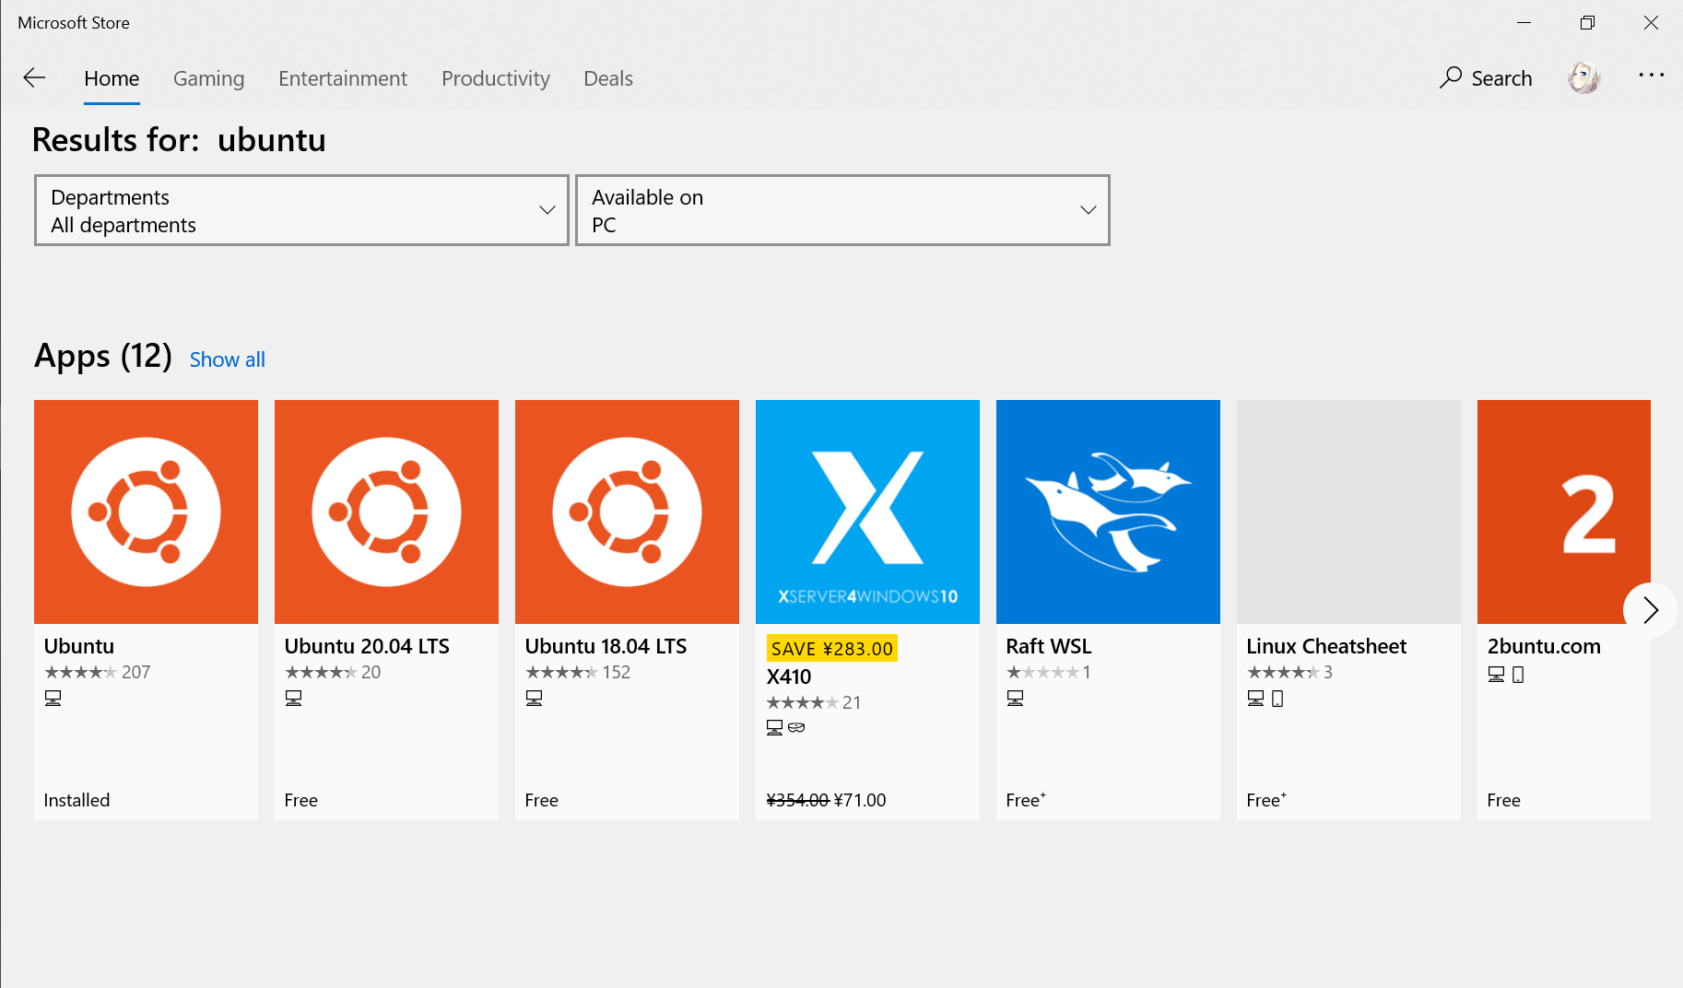Image resolution: width=1683 pixels, height=988 pixels.
Task: Switch to the Entertainment tab
Action: tap(343, 78)
